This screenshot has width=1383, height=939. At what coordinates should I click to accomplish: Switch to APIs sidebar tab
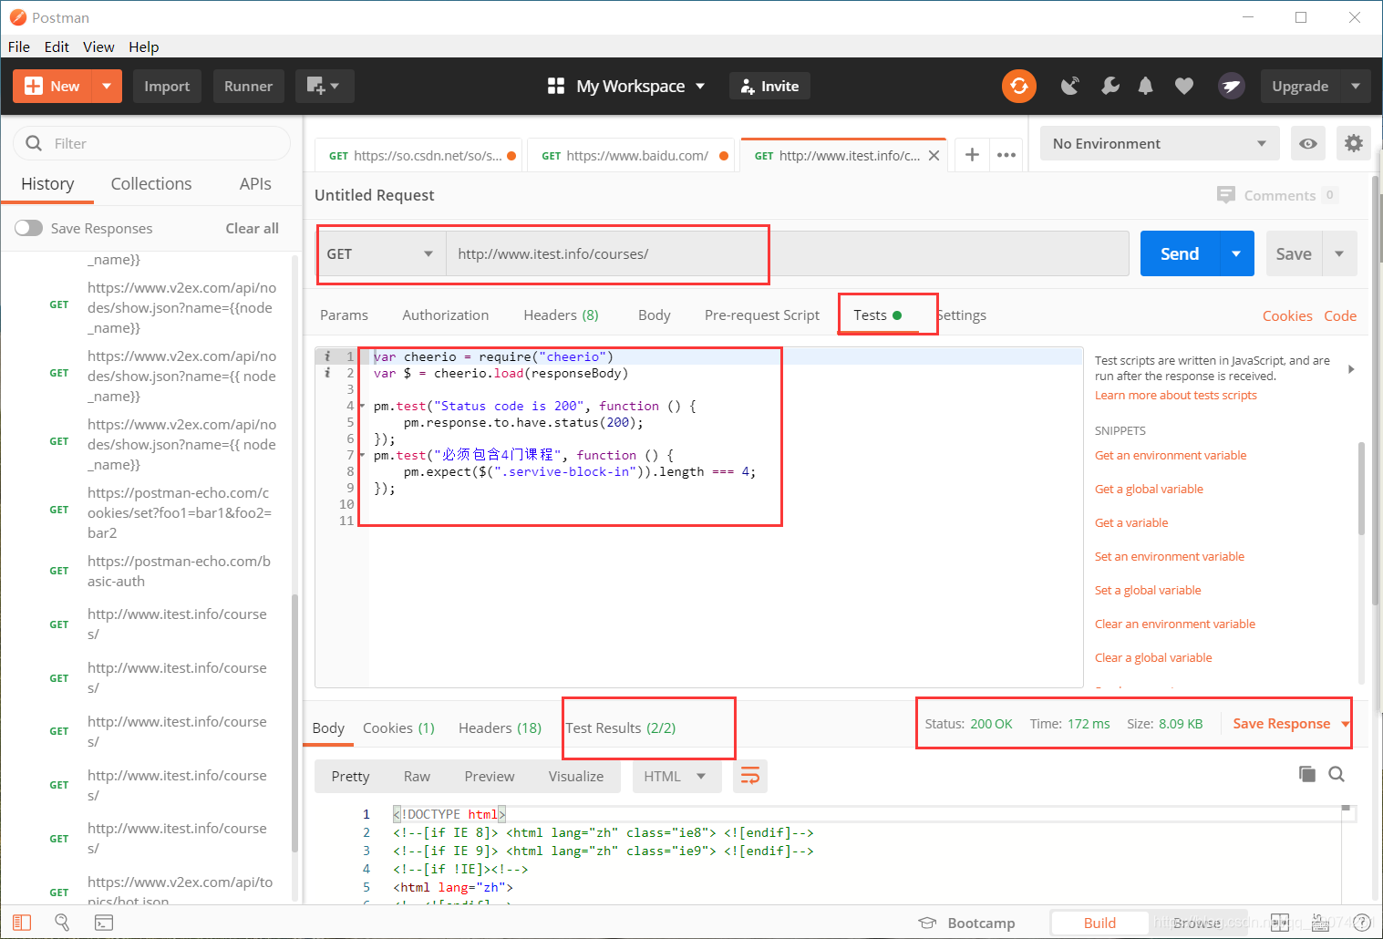pyautogui.click(x=255, y=183)
